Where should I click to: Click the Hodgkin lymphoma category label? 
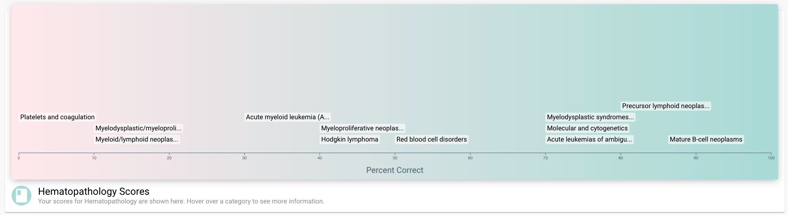[x=350, y=139]
